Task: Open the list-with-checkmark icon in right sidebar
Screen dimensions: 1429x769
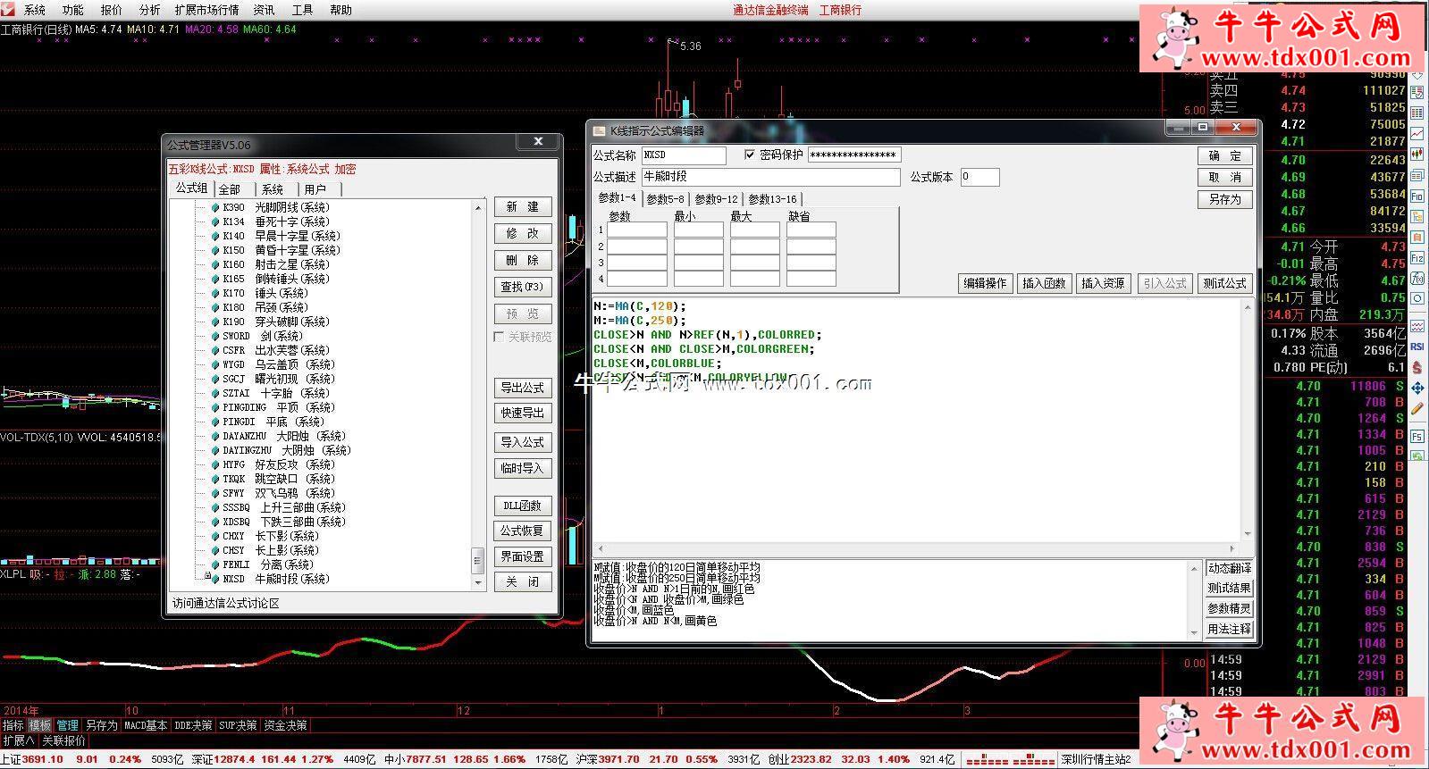Action: (x=1417, y=92)
